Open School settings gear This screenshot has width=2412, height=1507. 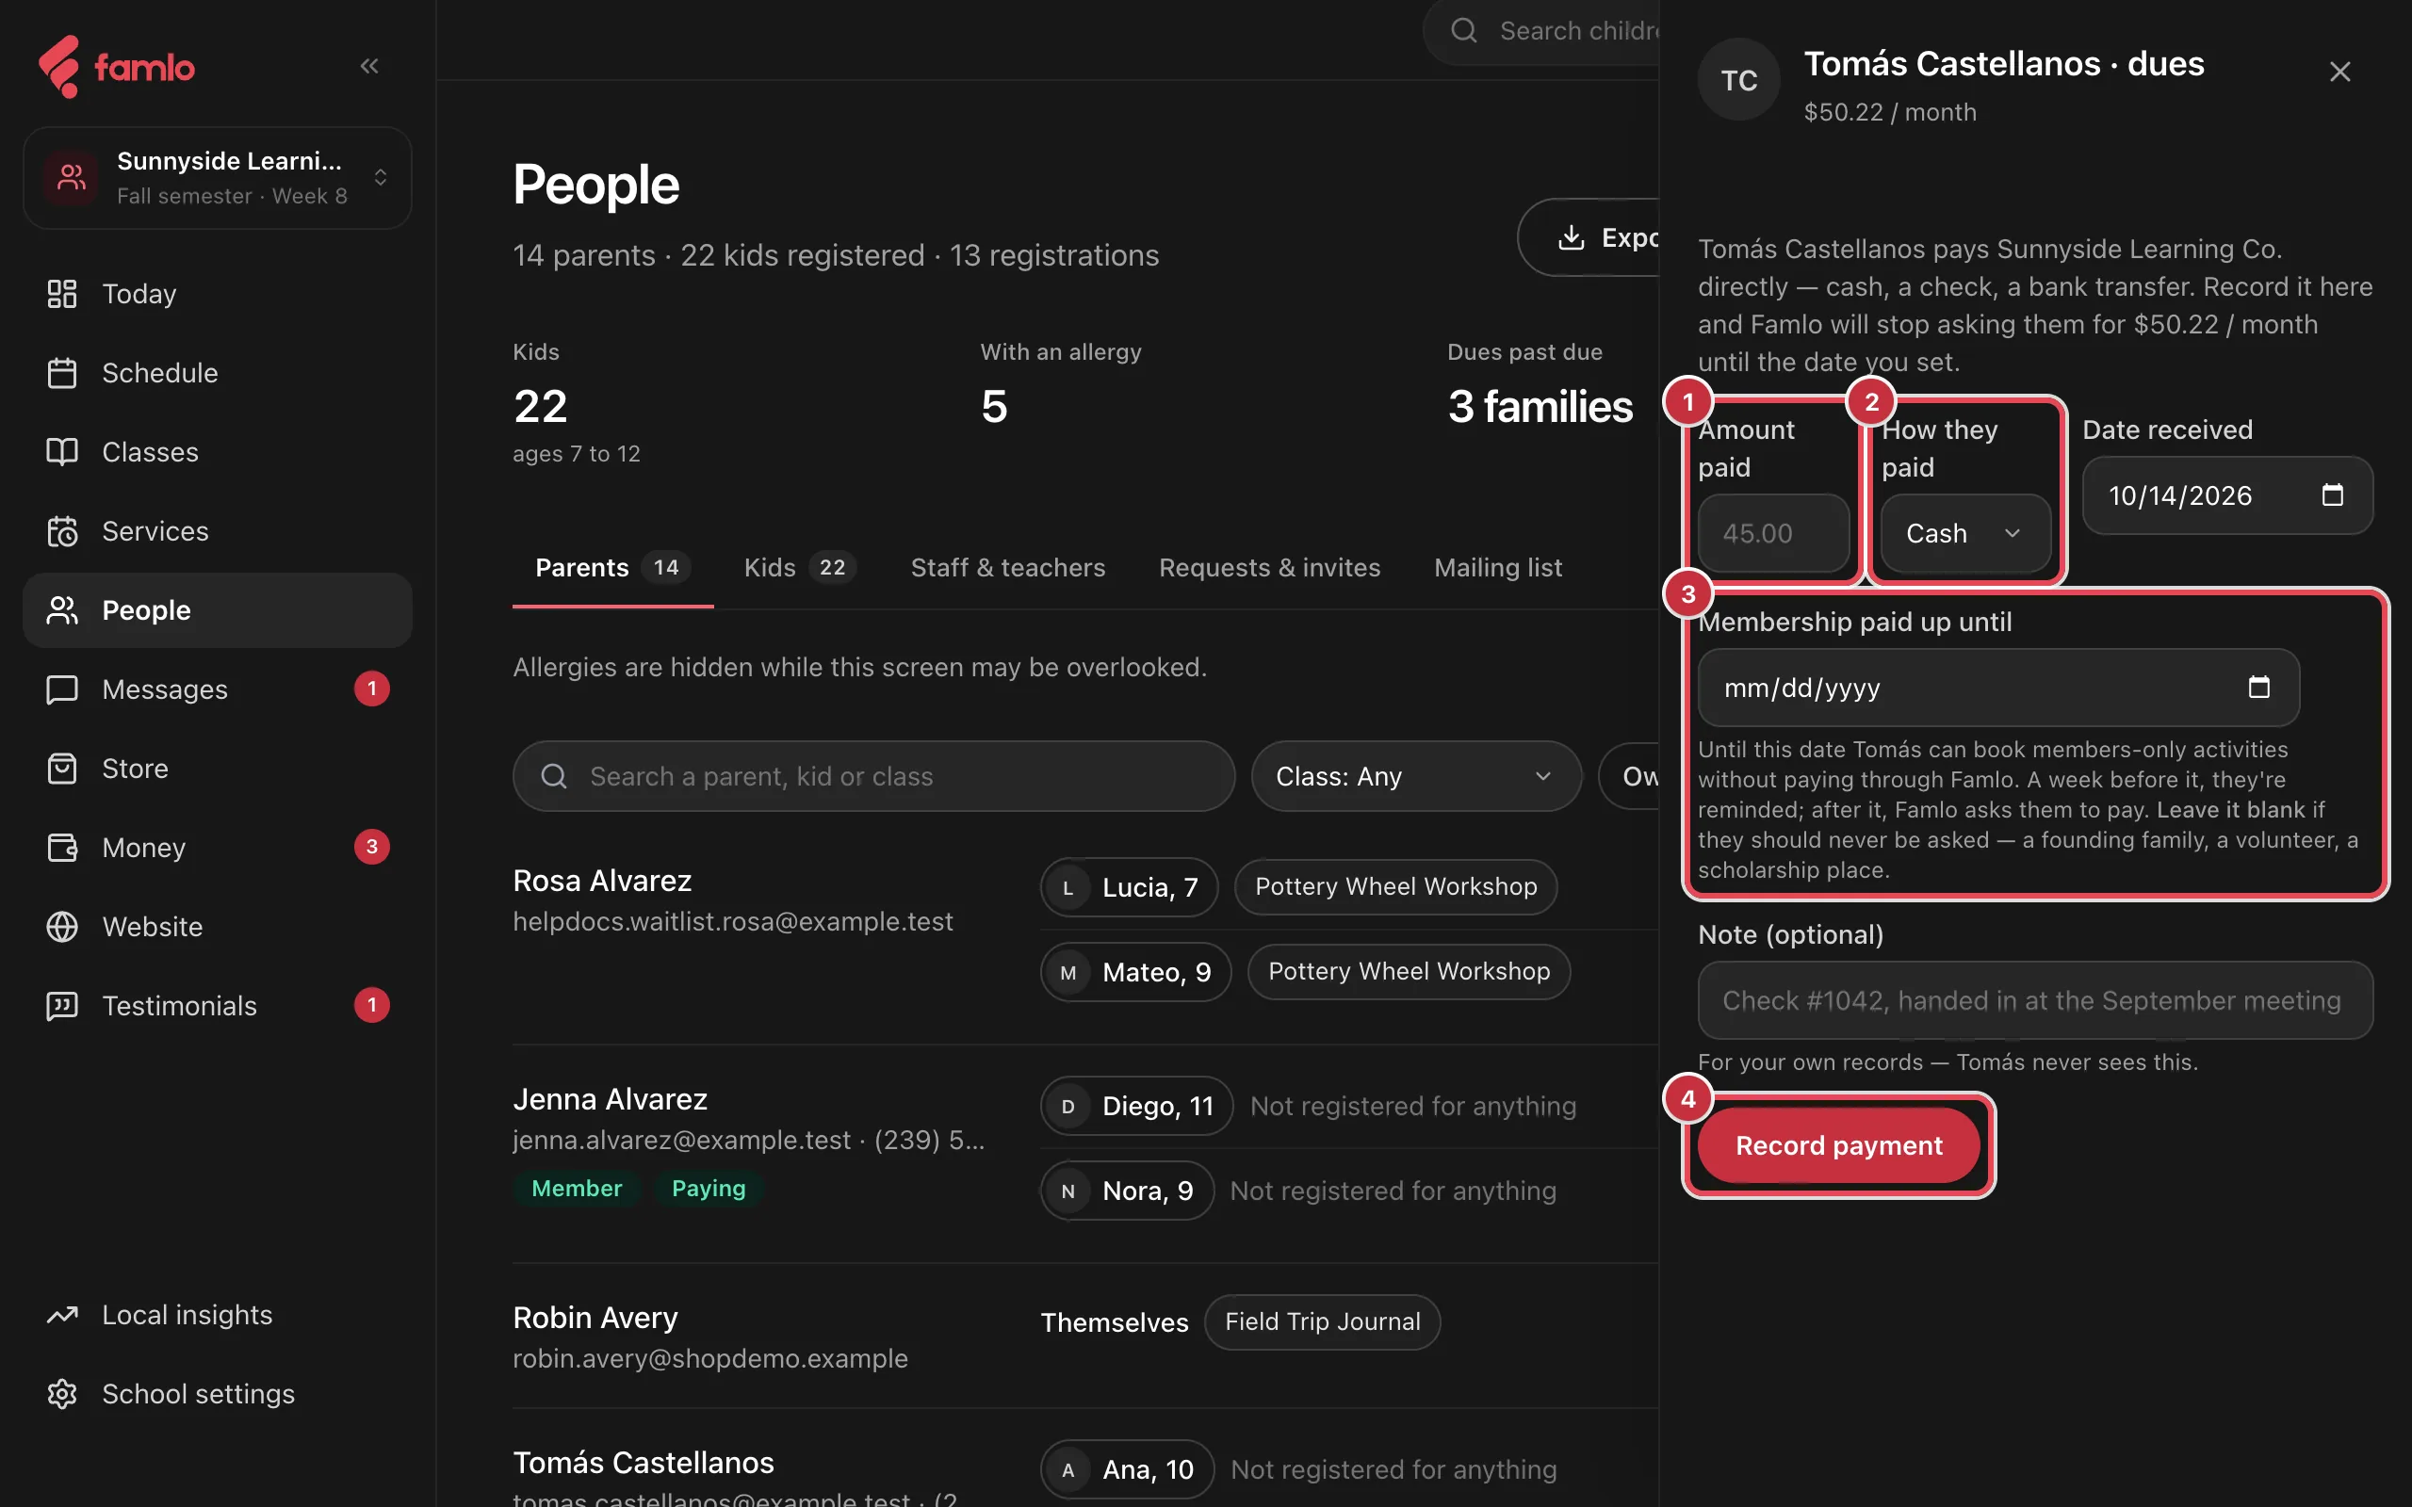click(x=62, y=1393)
